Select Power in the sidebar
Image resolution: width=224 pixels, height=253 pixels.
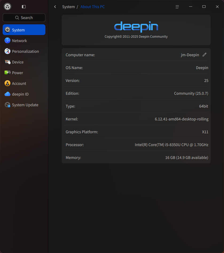coord(17,73)
